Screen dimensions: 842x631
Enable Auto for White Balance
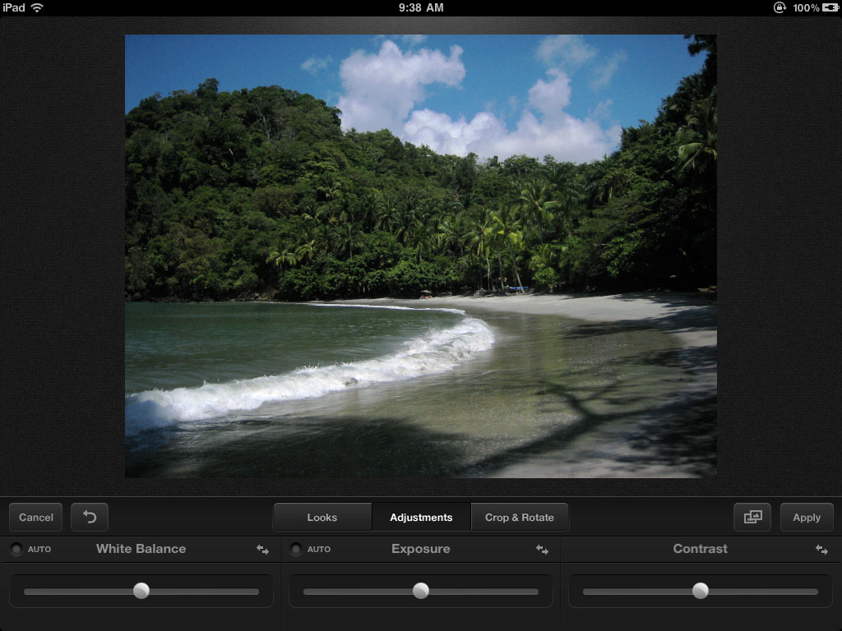point(16,550)
